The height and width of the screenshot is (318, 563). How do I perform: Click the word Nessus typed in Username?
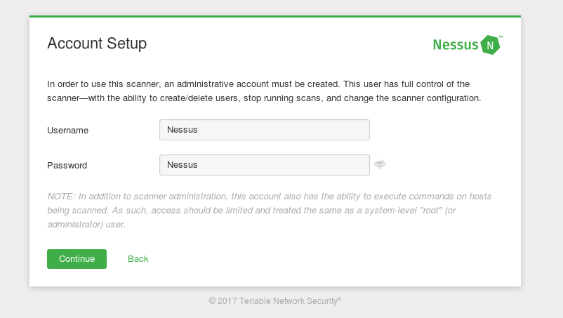182,130
